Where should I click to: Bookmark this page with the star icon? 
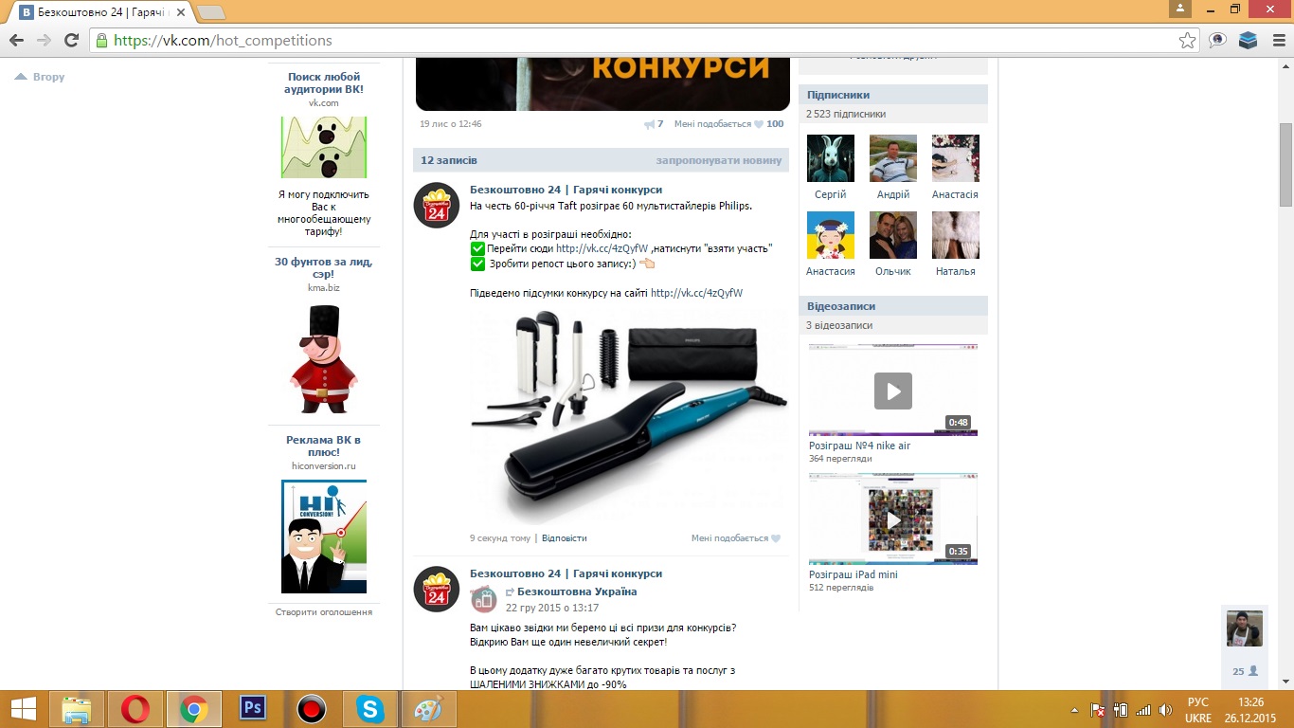(x=1187, y=41)
